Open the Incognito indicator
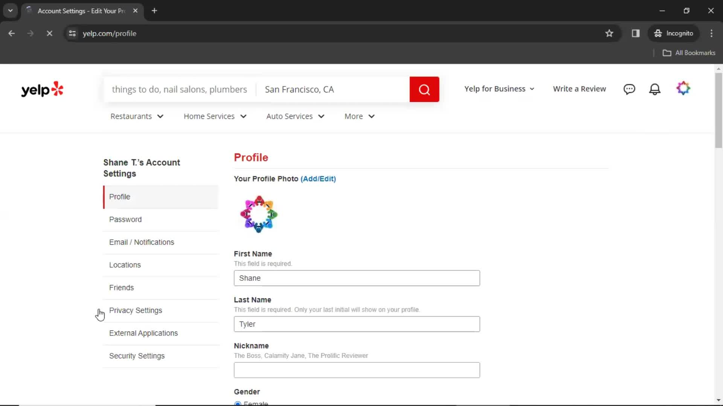 [x=674, y=33]
